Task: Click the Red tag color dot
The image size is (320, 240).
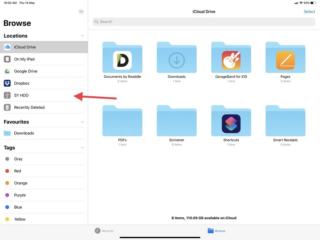Action: click(7, 171)
